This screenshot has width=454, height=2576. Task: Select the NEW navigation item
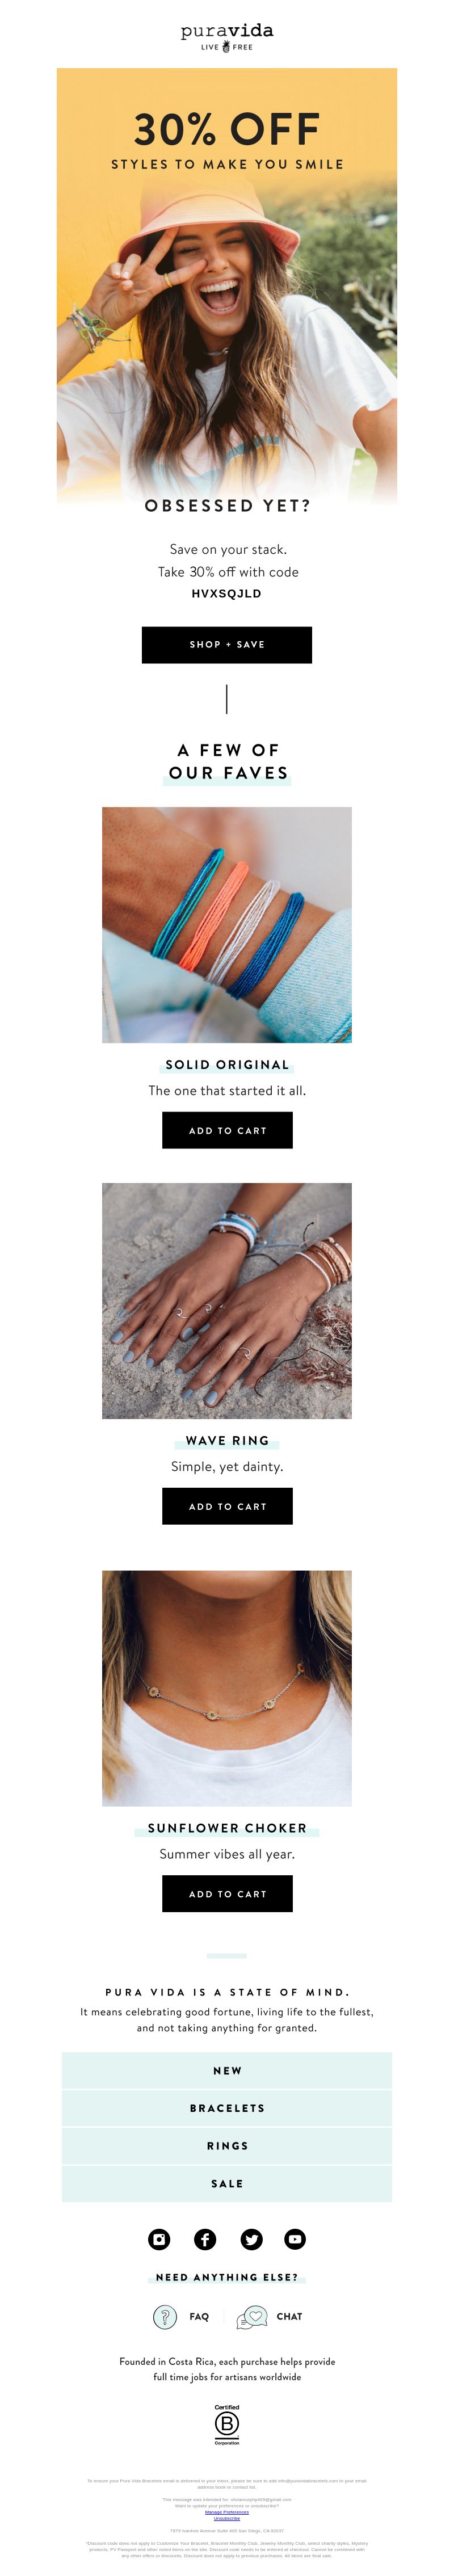click(x=227, y=2071)
